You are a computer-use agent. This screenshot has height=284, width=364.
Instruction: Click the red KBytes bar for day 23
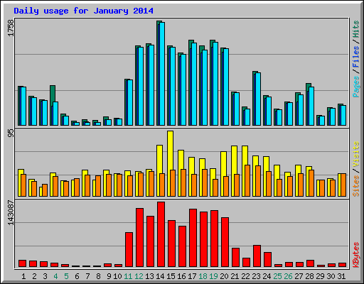click(257, 256)
